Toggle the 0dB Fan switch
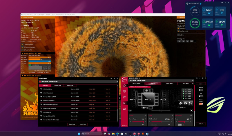The image size is (232, 136). [x=201, y=90]
